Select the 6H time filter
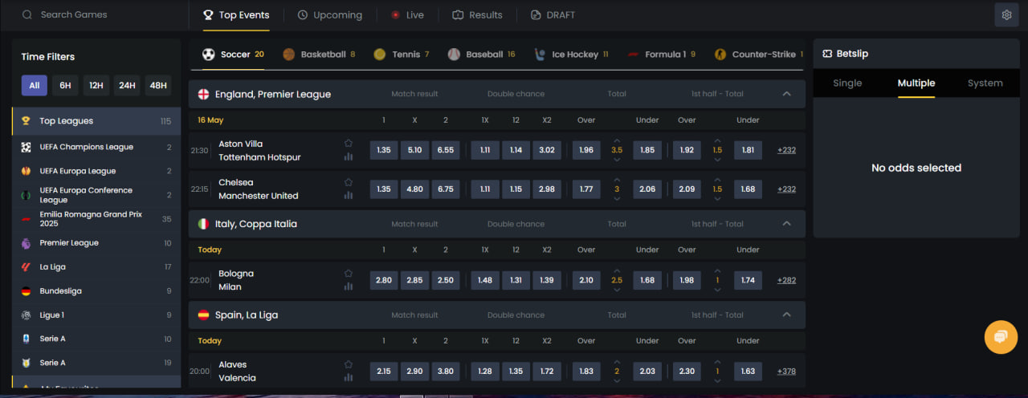This screenshot has height=398, width=1028. click(x=65, y=86)
